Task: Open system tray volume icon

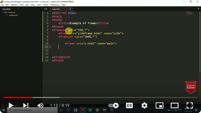Action: [172, 110]
